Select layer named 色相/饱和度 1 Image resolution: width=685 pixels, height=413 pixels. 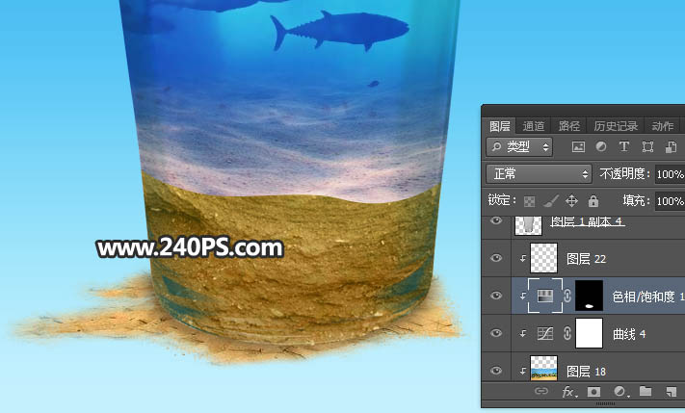(x=647, y=297)
